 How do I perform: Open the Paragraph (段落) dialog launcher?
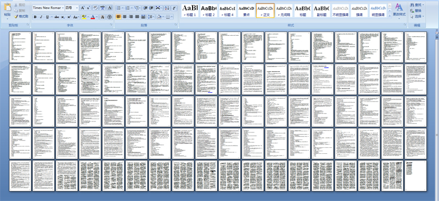176,25
